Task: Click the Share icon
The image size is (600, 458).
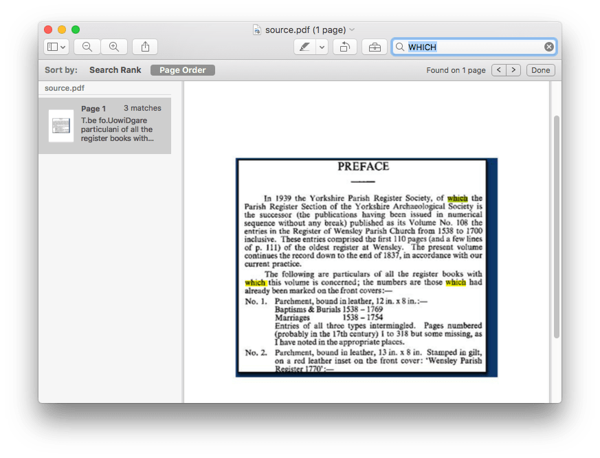Action: tap(144, 46)
